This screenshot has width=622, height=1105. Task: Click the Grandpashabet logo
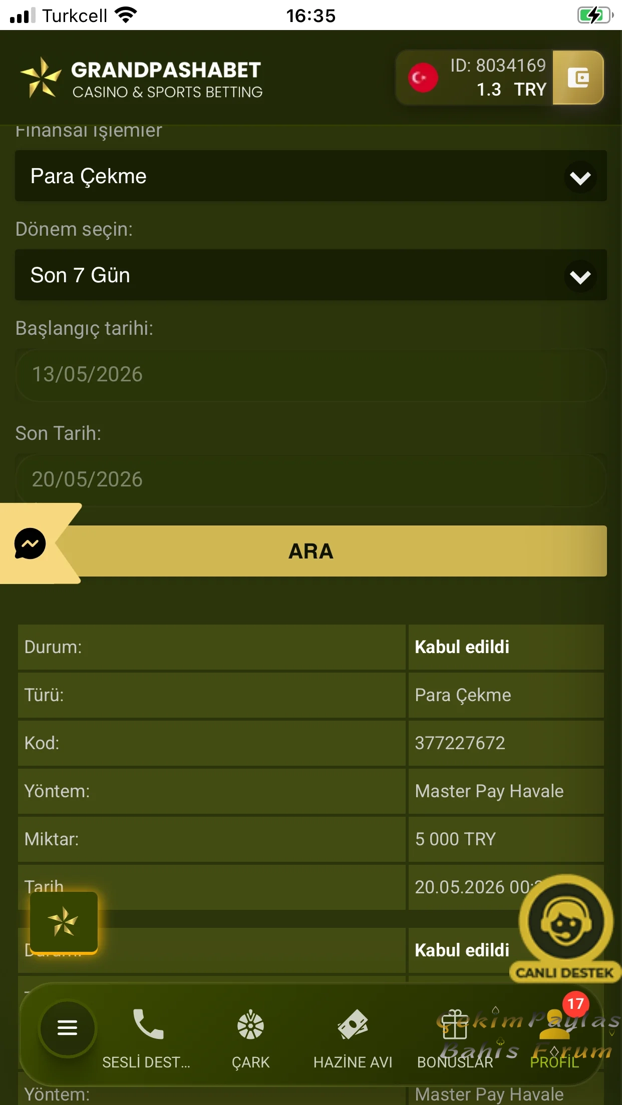tap(141, 78)
